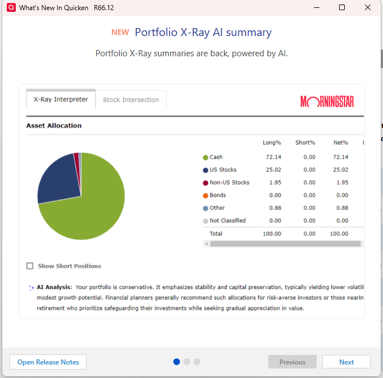Click the US Stocks Net% value 25.02
The width and height of the screenshot is (383, 378).
[340, 169]
